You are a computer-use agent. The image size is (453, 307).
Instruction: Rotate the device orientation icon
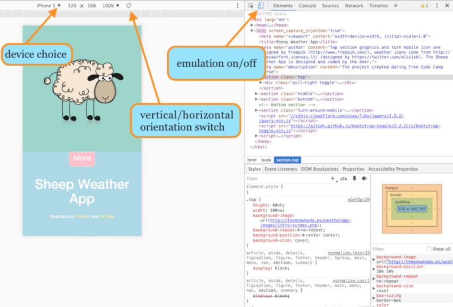[x=129, y=6]
